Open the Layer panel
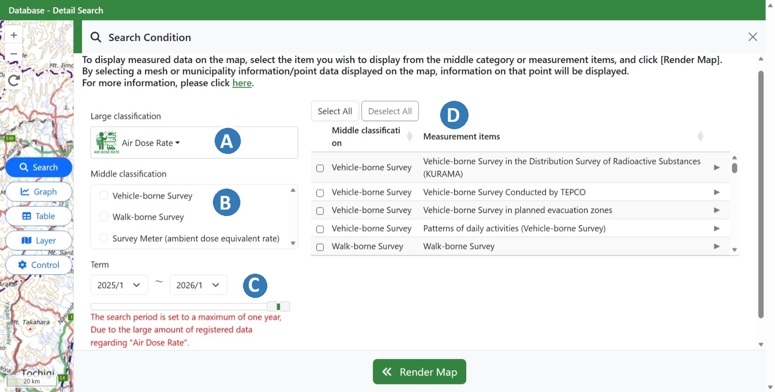 [x=39, y=241]
